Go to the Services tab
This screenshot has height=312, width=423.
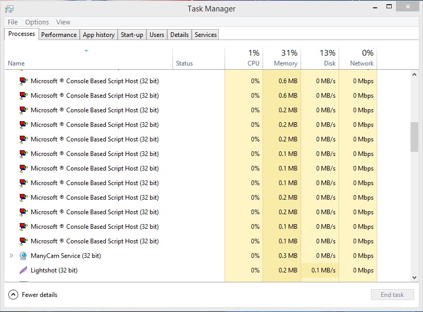206,35
